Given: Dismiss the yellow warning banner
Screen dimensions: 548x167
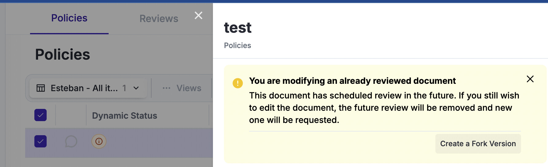Looking at the screenshot, I should 530,79.
